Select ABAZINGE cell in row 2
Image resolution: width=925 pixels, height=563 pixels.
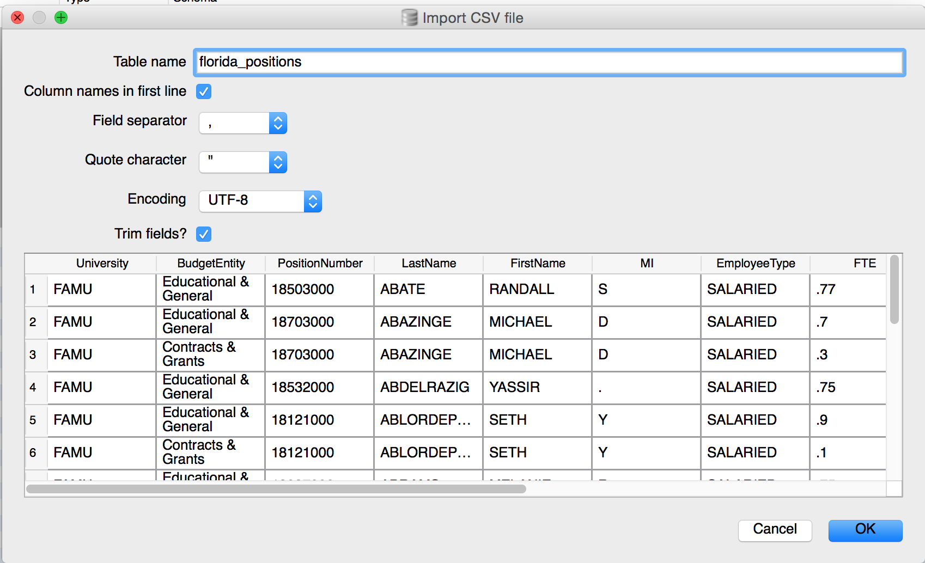(429, 322)
